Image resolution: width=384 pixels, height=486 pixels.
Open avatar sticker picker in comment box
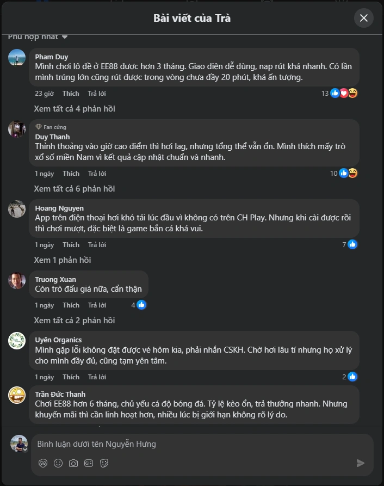tap(43, 463)
